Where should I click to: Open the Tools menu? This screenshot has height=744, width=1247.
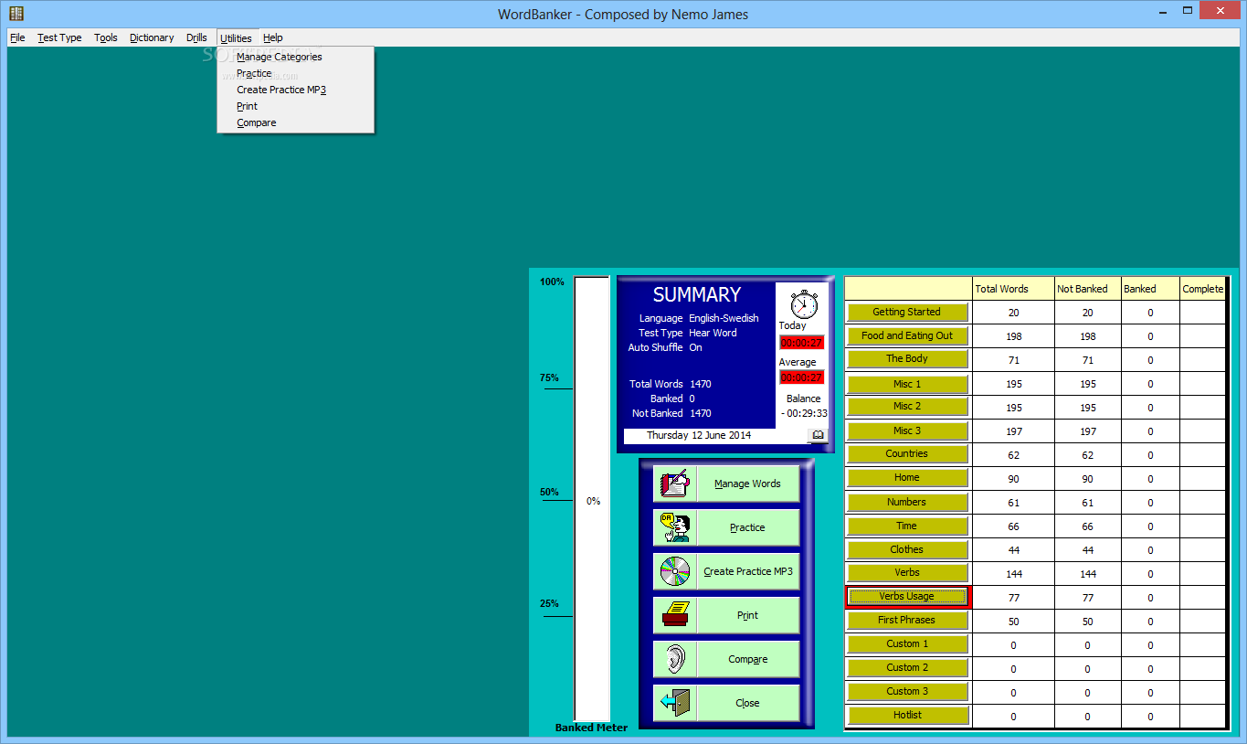(x=106, y=37)
